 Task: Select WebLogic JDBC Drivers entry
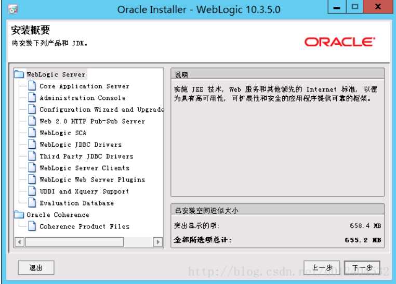coord(81,145)
